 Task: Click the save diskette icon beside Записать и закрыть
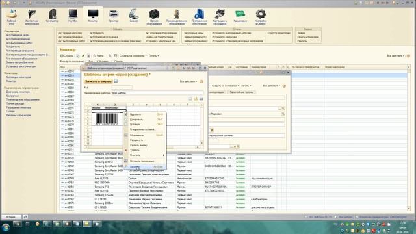(x=116, y=81)
